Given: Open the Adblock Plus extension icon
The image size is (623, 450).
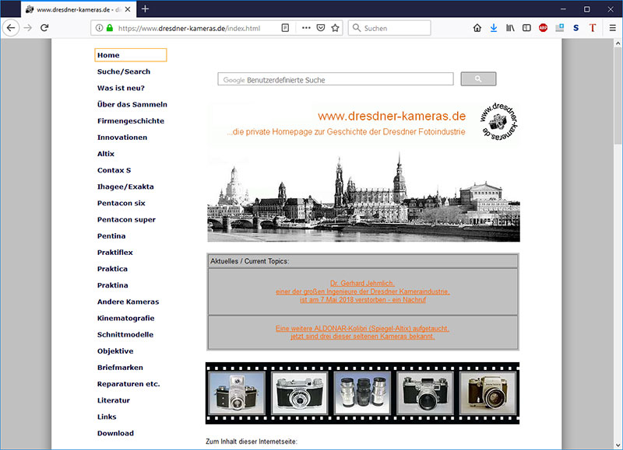Looking at the screenshot, I should click(543, 28).
